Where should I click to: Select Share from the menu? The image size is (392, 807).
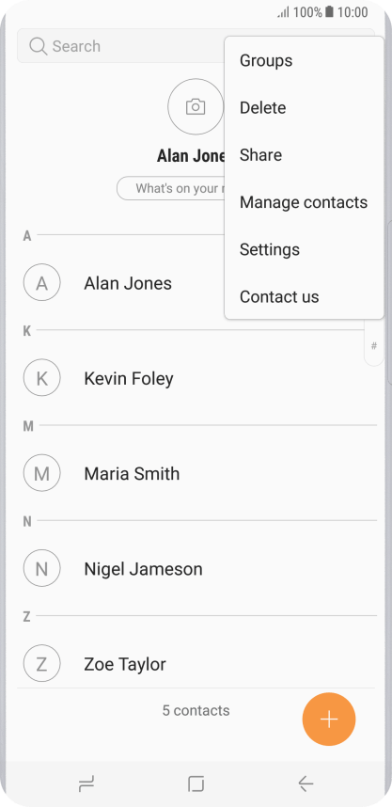(304, 155)
